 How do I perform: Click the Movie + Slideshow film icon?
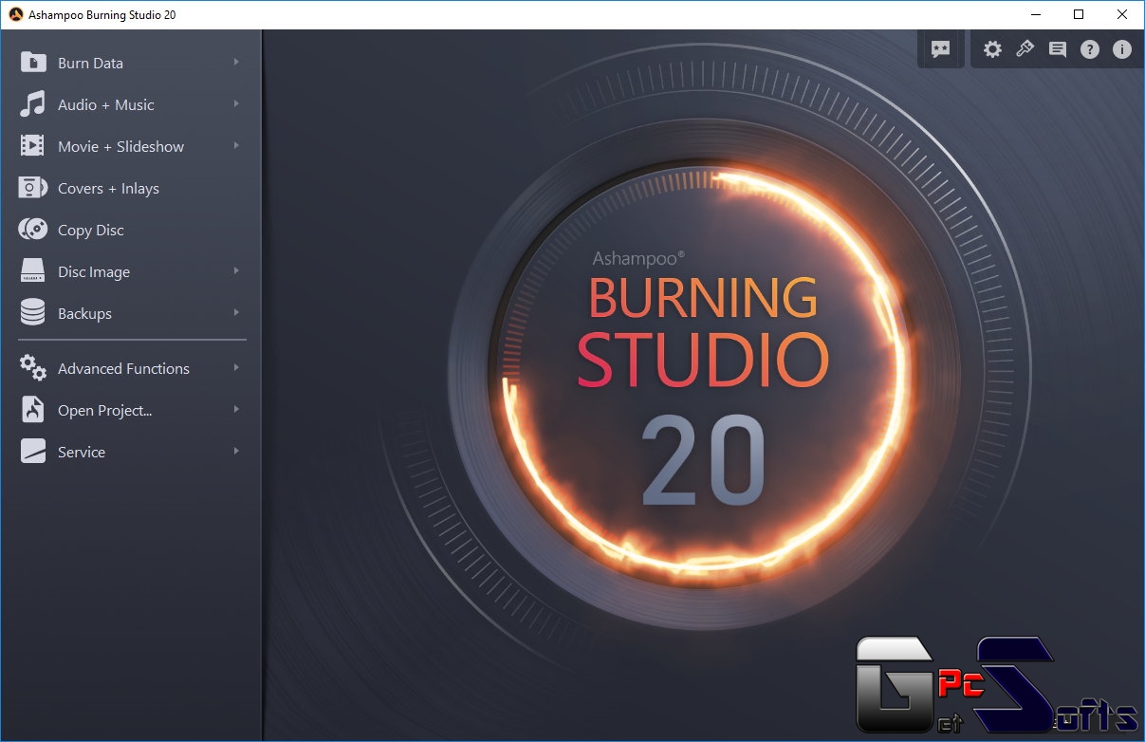(x=32, y=146)
